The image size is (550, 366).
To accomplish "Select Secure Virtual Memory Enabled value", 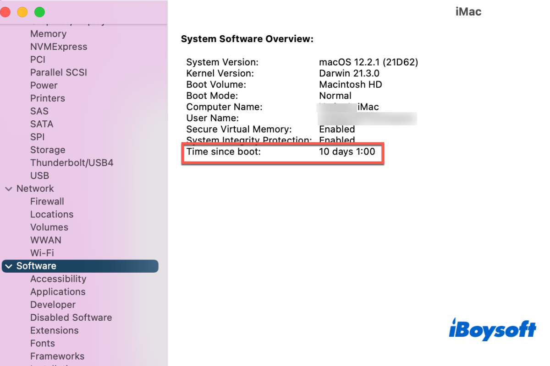I will (337, 129).
